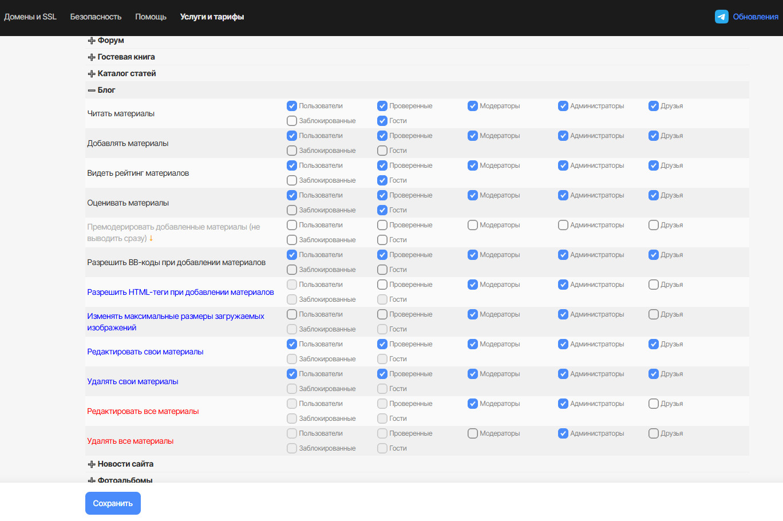
Task: Check Друзья for Редактировать все материалы
Action: 654,404
